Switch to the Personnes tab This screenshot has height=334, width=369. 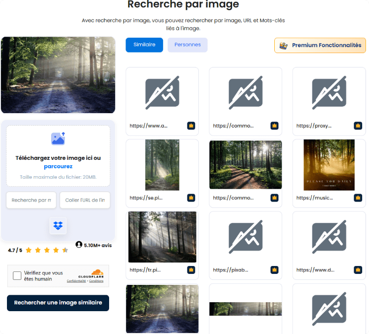pyautogui.click(x=187, y=45)
